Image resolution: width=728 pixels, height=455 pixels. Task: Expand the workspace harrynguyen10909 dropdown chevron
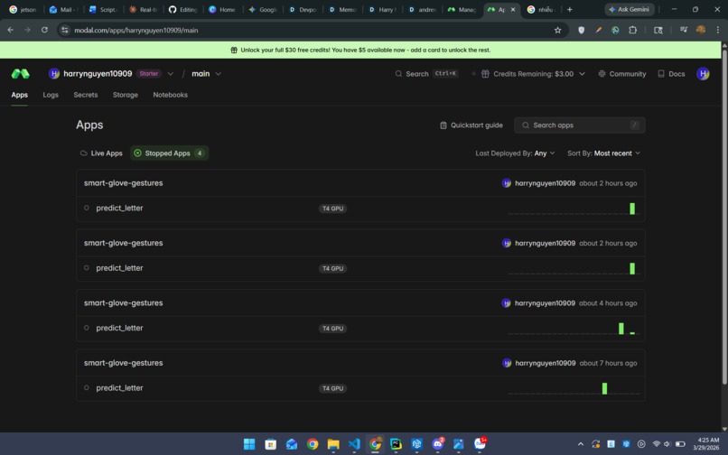click(171, 74)
